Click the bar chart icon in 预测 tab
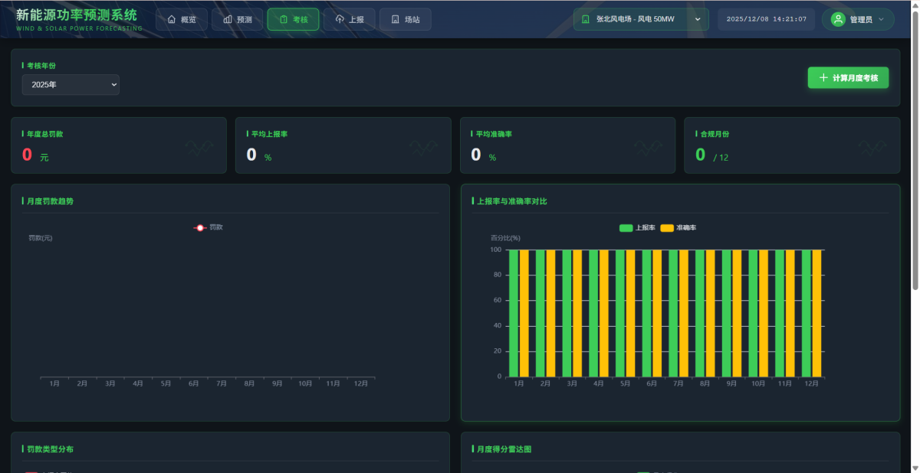 (228, 19)
